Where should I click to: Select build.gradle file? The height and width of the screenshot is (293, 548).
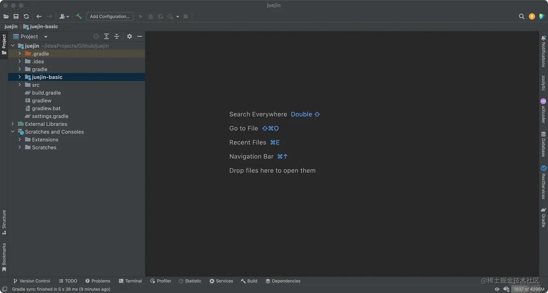point(46,93)
